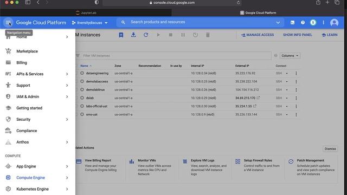The image size is (347, 195).
Task: Click the MANAGE ACCESS button
Action: 258,35
